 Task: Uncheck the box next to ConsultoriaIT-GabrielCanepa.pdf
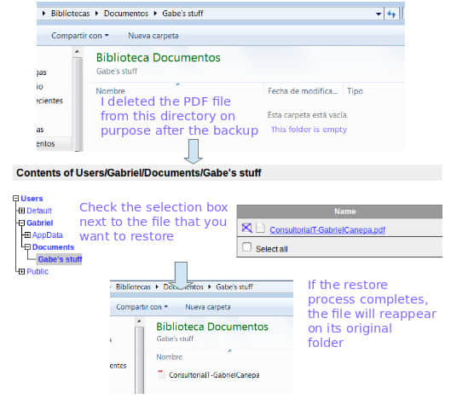pos(246,229)
